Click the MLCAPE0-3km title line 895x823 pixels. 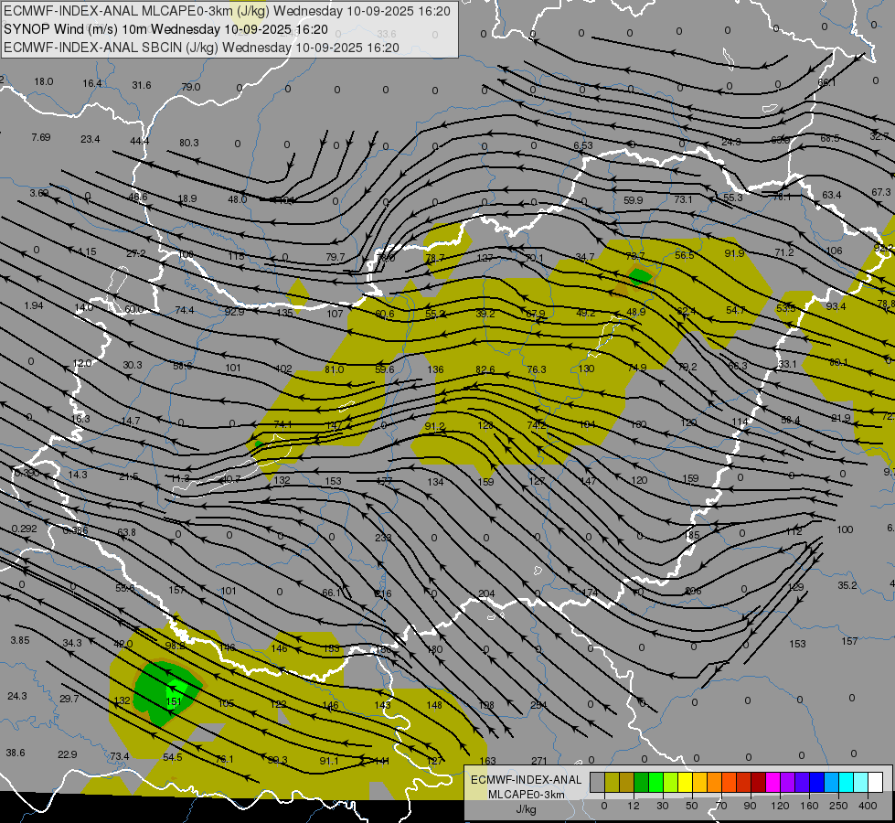227,11
